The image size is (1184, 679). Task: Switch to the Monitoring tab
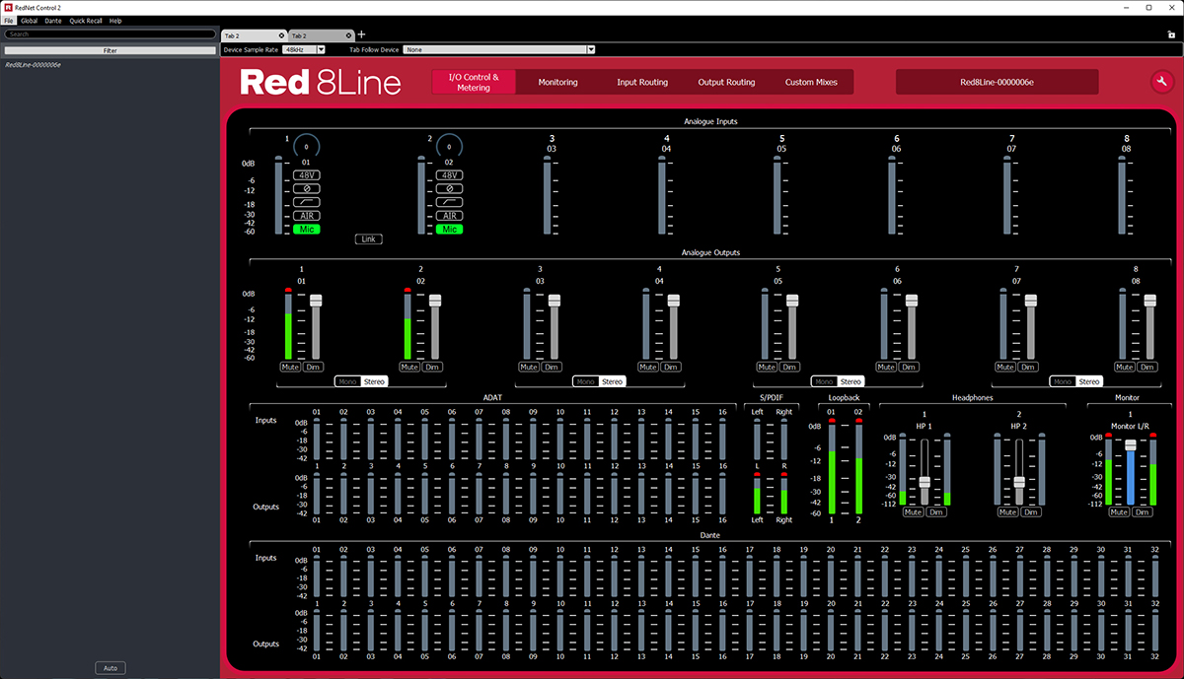point(557,83)
